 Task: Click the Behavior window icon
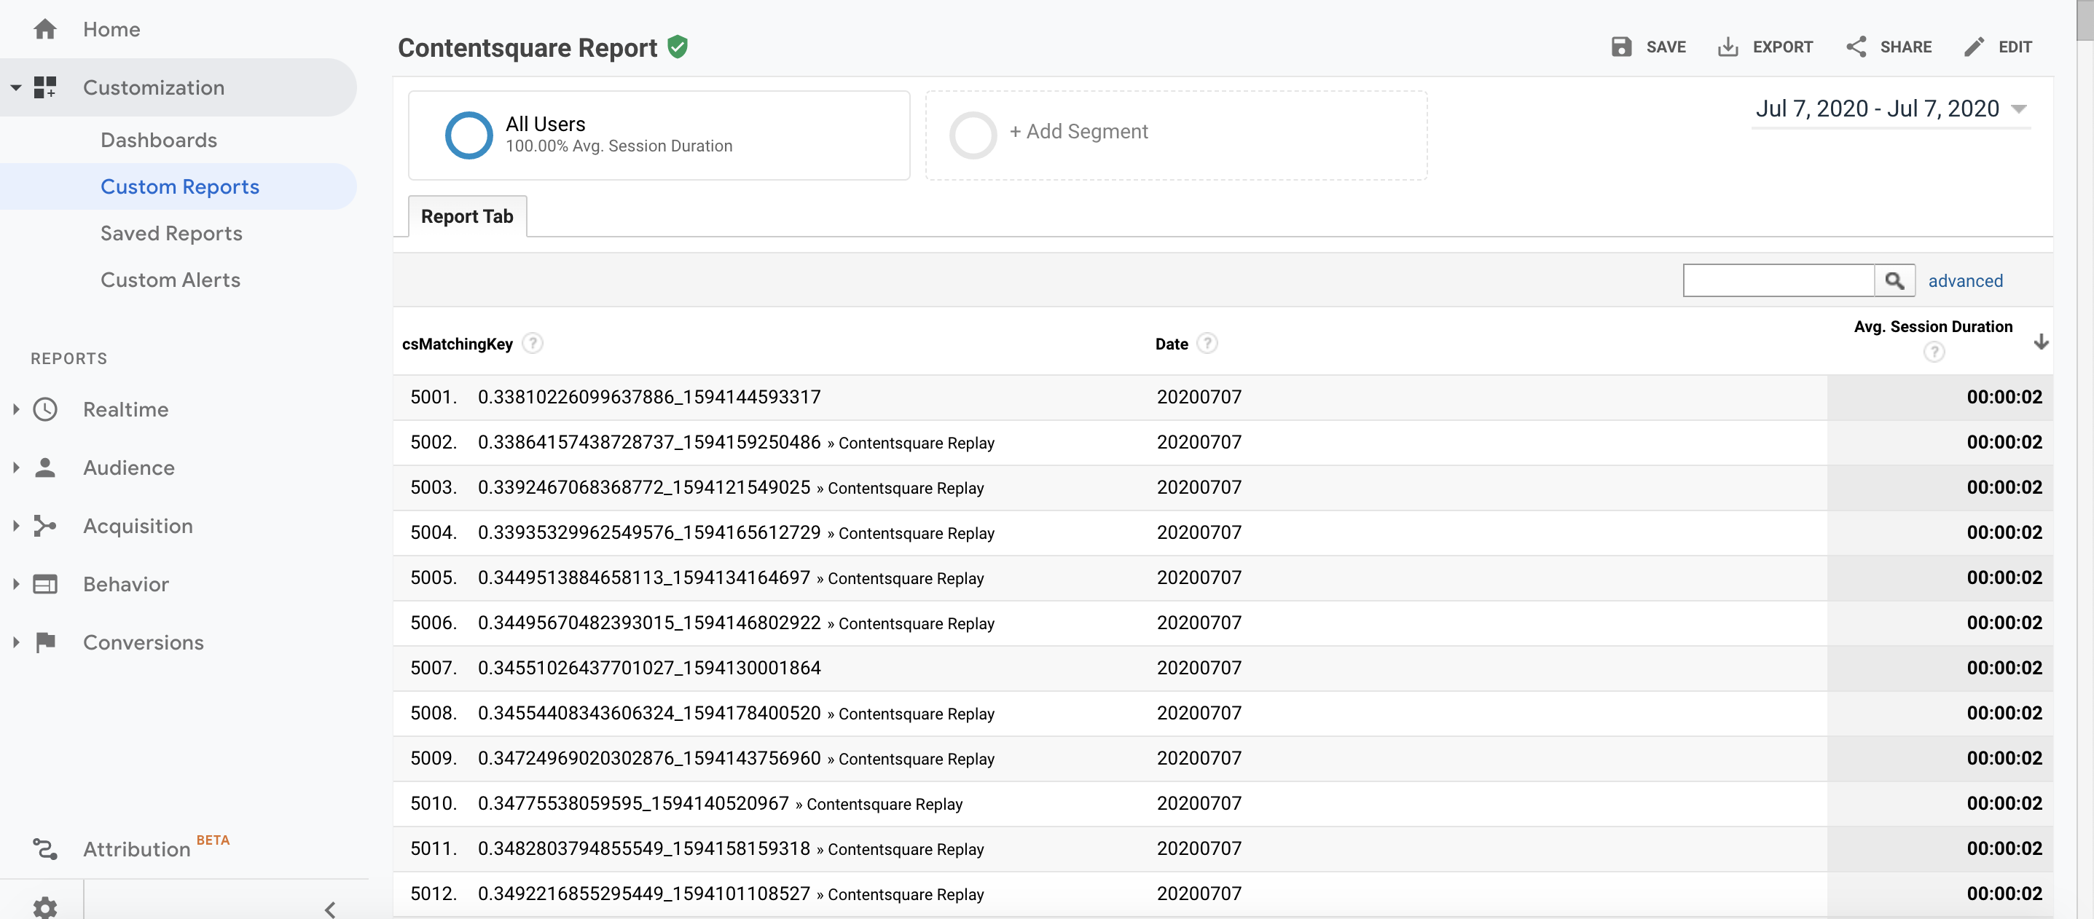pos(45,583)
